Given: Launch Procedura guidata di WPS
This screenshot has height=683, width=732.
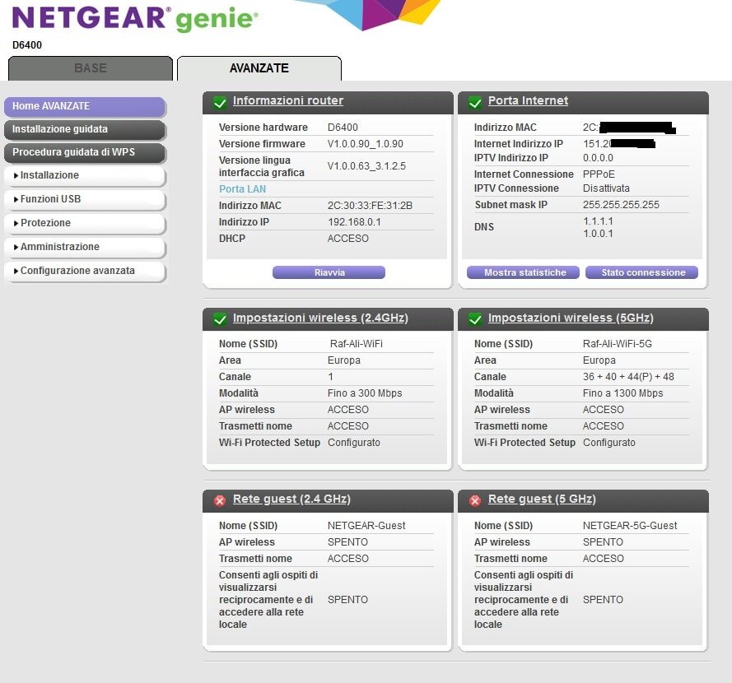Looking at the screenshot, I should click(85, 152).
